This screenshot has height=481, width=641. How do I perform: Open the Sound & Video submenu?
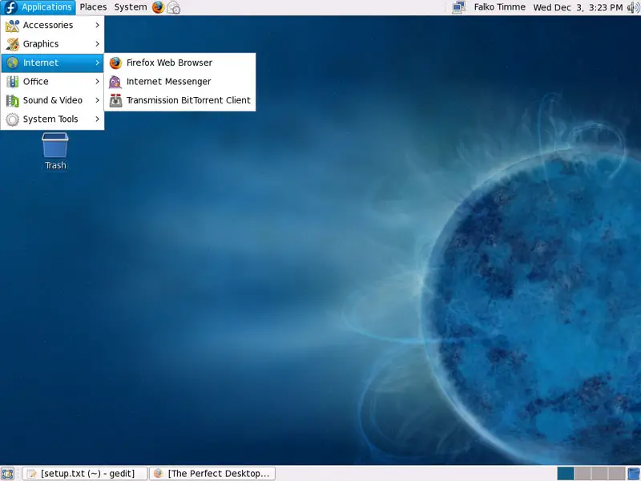[x=52, y=101]
